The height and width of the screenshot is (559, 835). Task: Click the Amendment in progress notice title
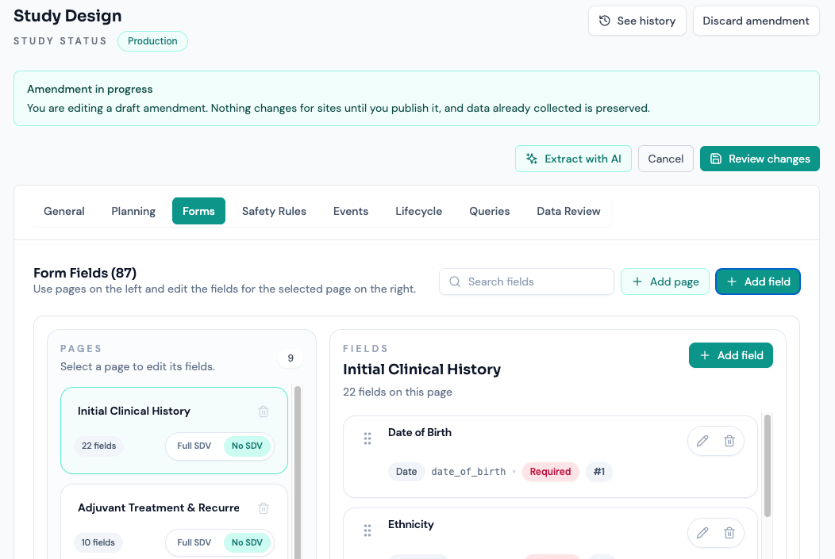pyautogui.click(x=90, y=89)
